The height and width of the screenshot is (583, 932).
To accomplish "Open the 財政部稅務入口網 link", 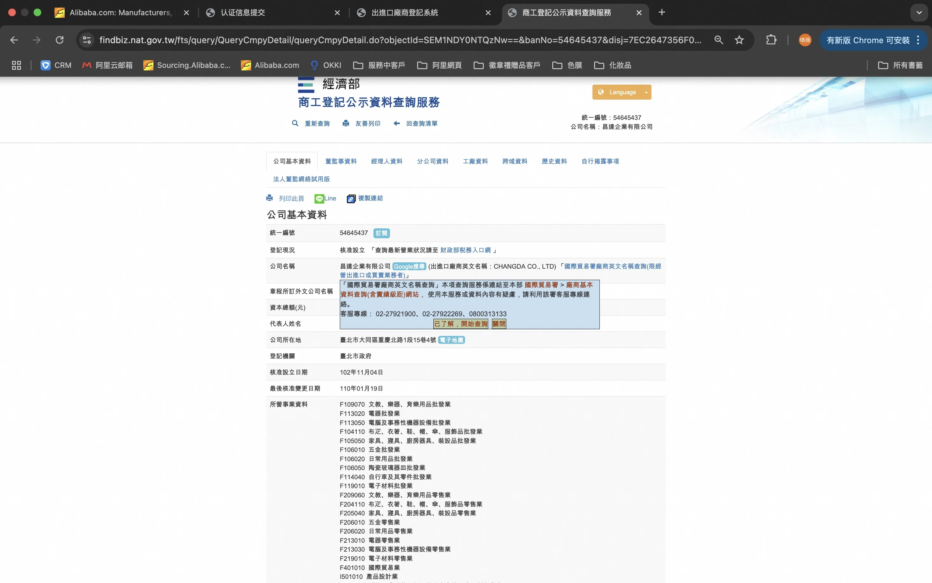I will pos(465,250).
